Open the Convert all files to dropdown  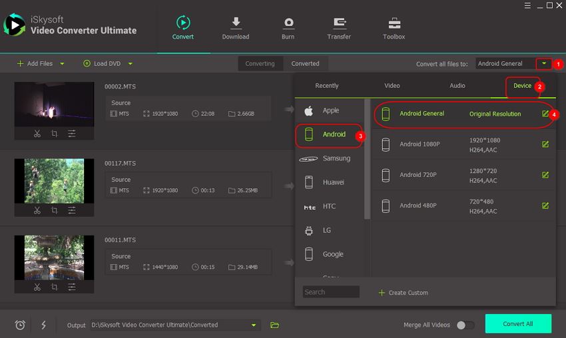(543, 63)
